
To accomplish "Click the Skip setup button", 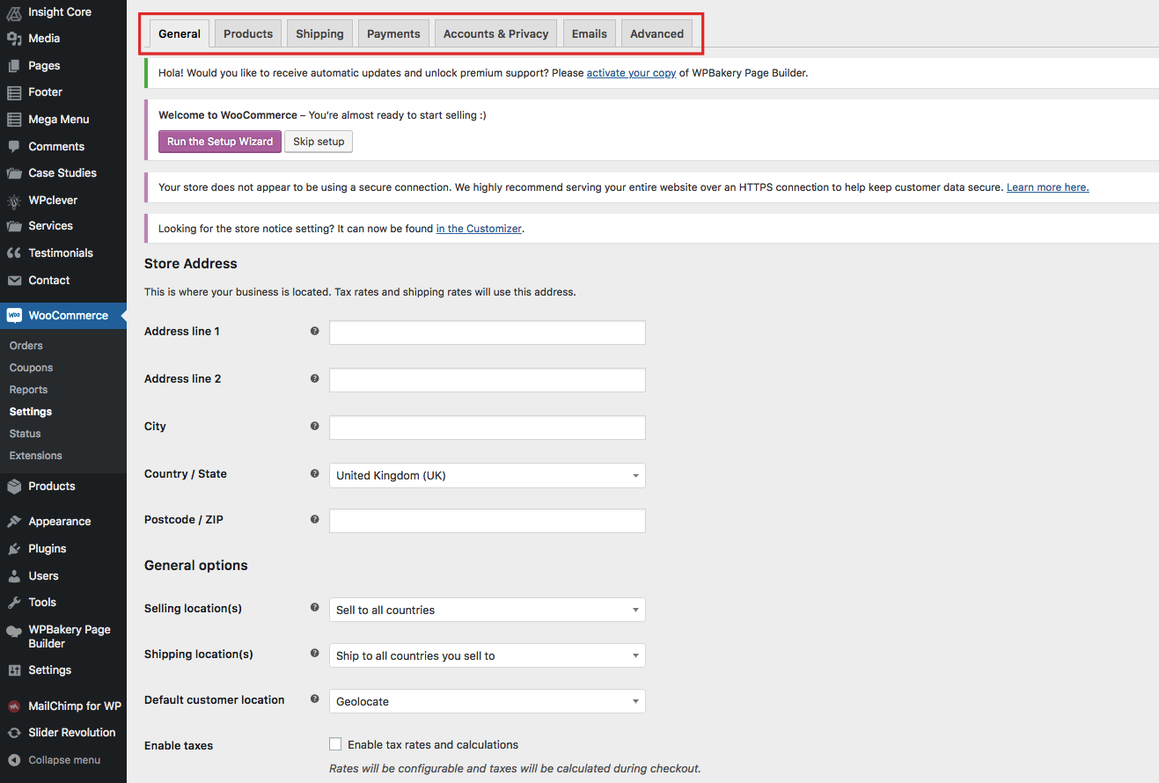I will coord(319,142).
